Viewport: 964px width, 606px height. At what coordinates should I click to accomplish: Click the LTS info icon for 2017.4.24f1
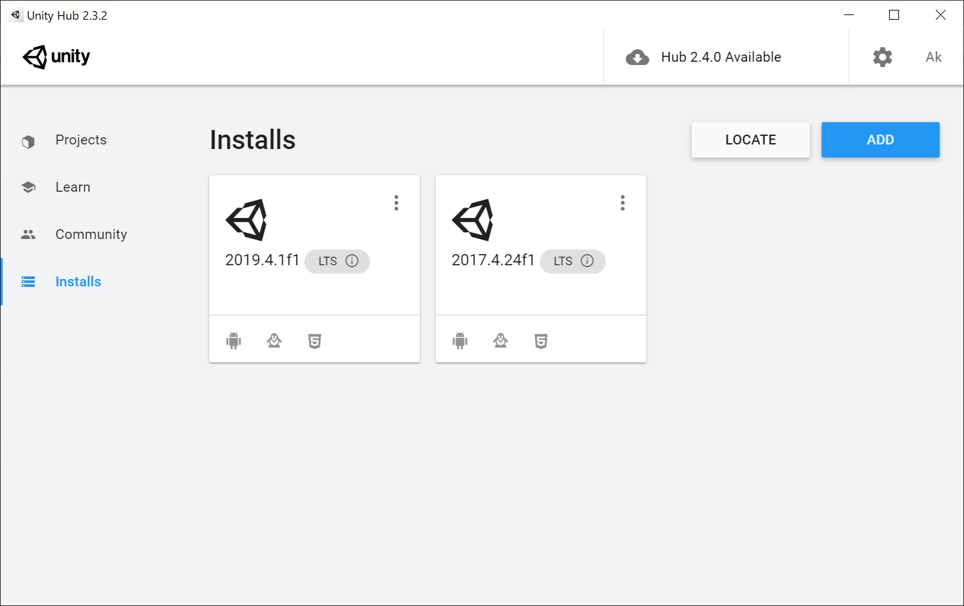pyautogui.click(x=587, y=261)
